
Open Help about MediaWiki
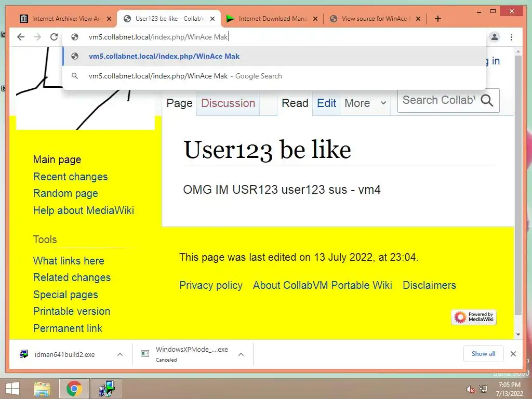pyautogui.click(x=84, y=210)
